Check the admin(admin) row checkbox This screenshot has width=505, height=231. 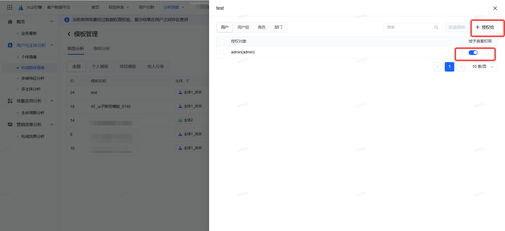[x=222, y=52]
